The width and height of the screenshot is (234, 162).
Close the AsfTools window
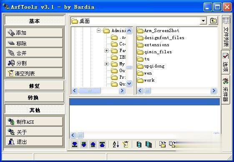pos(227,7)
